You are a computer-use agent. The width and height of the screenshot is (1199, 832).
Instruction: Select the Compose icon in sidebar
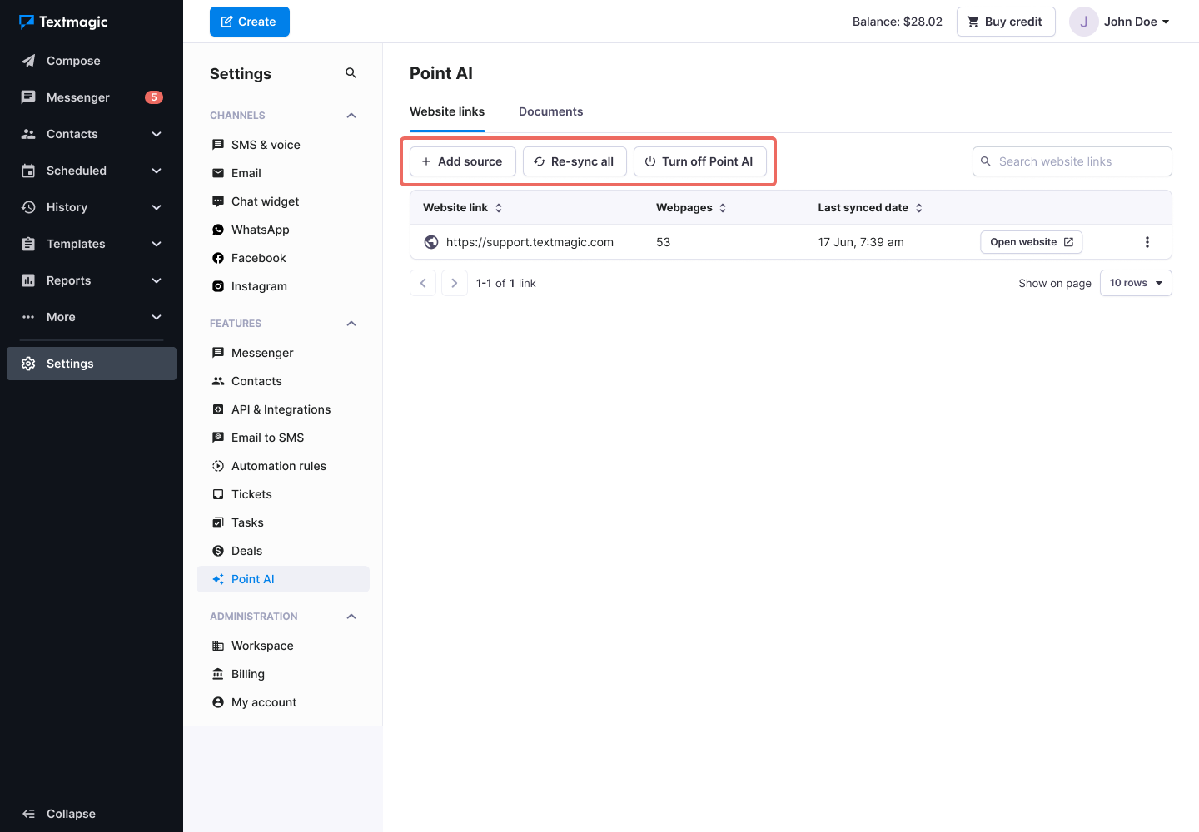pyautogui.click(x=28, y=60)
